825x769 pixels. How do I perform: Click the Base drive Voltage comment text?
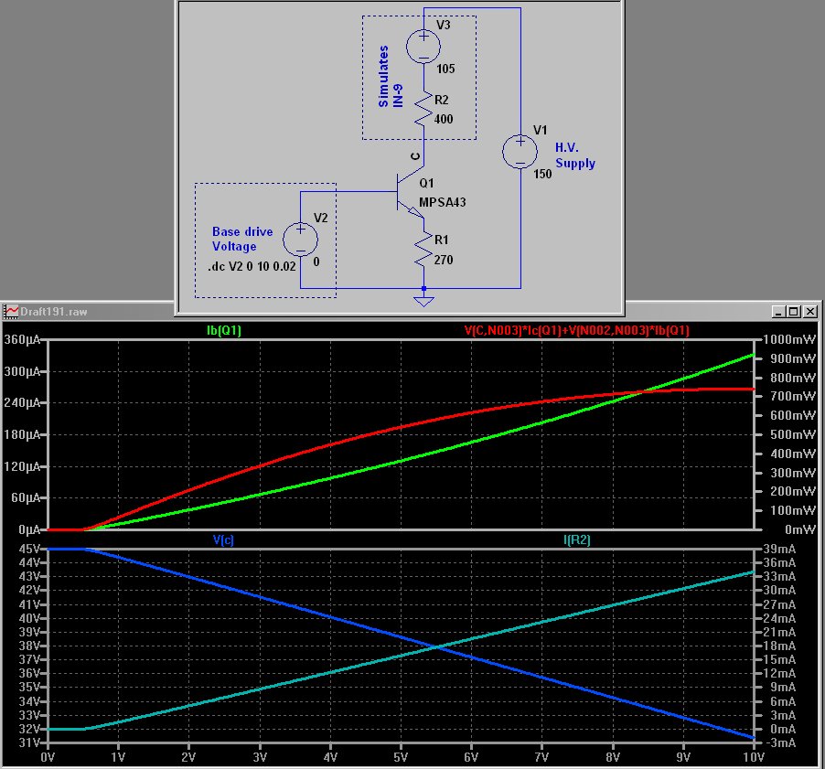coord(242,240)
